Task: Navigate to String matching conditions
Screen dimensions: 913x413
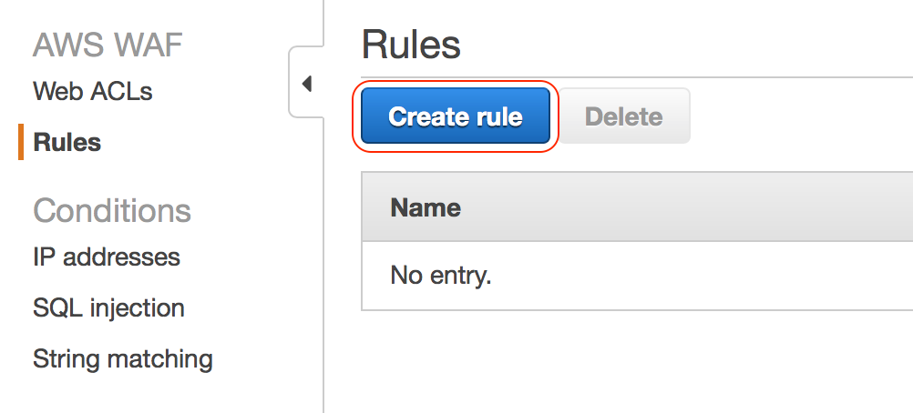Action: click(123, 359)
